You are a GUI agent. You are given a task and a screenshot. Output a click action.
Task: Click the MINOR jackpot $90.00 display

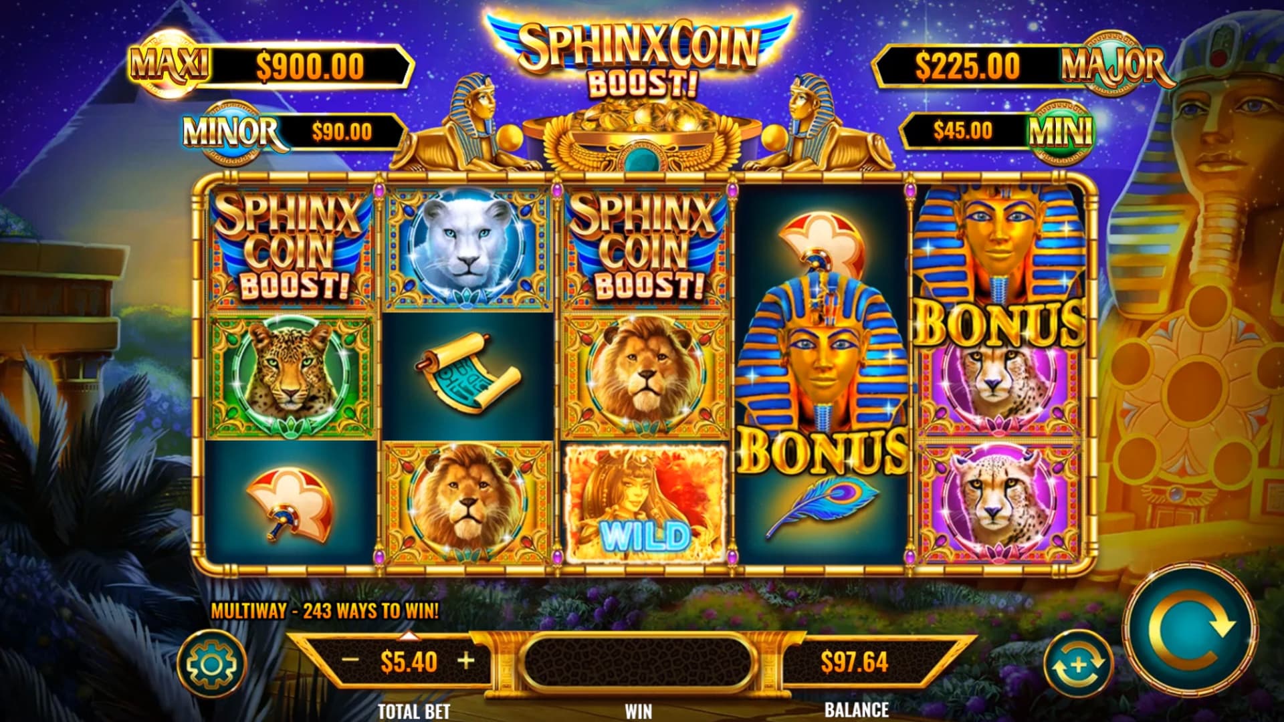tap(294, 131)
